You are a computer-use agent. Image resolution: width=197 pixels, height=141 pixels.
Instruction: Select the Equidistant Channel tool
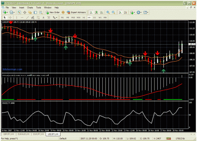tap(33, 18)
